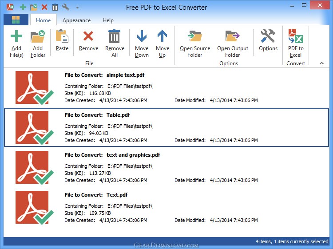Move selected file down with Move Down
Viewport: 333px width, 249px height.
point(142,43)
